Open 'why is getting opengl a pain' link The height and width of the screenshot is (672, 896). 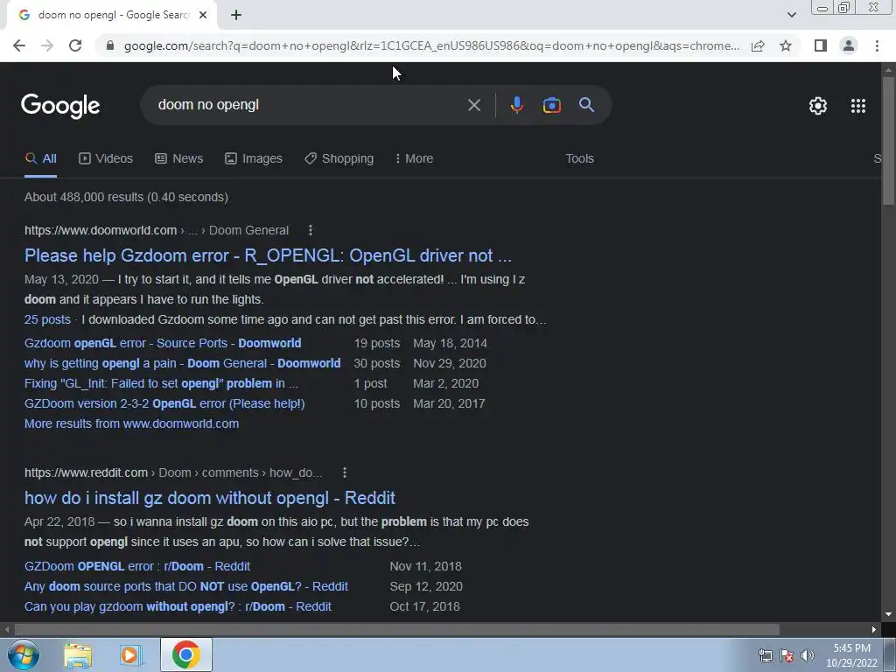click(182, 363)
